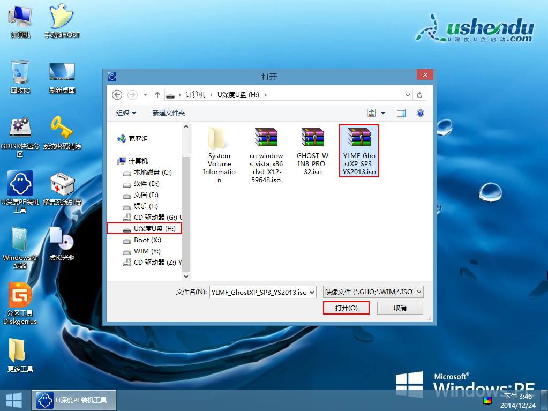
Task: Expand breadcrumb arrow after U深度U盘 (H:)
Action: (x=265, y=95)
